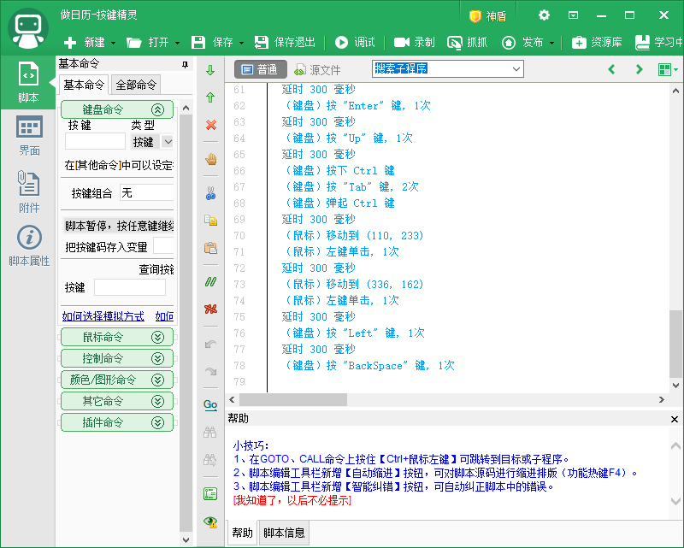Start 调试 debugging the script

(355, 43)
